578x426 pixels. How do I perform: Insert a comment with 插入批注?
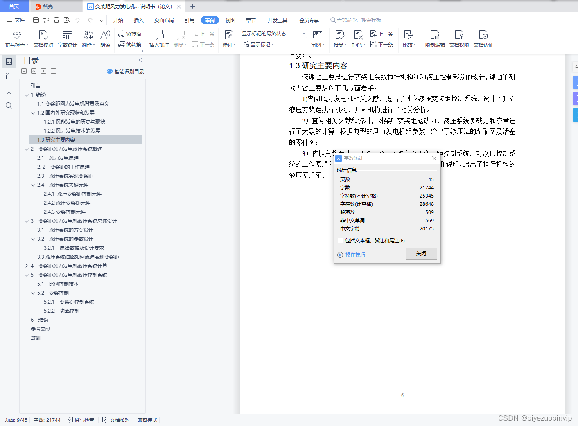pos(158,39)
